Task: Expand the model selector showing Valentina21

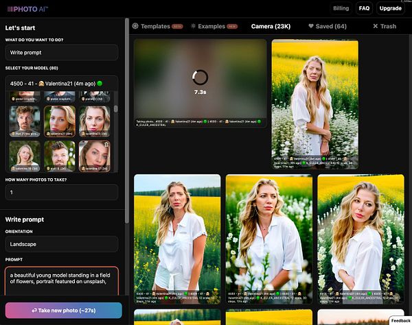Action: click(62, 84)
